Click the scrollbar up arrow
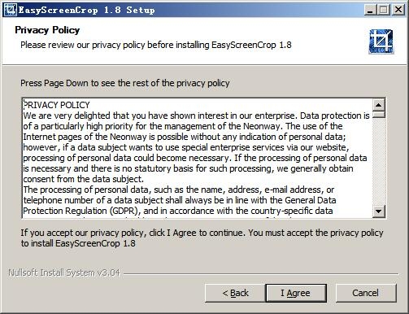Viewport: 409px width, 314px height. point(379,105)
